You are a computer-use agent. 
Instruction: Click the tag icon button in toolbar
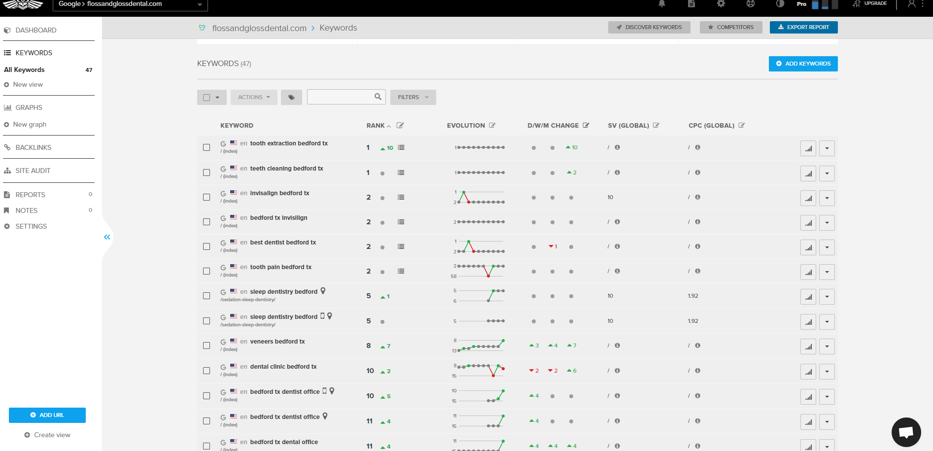coord(291,97)
